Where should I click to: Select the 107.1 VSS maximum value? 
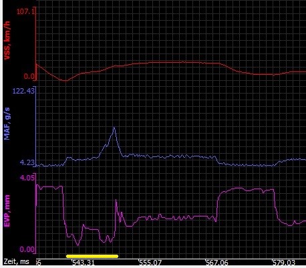click(x=26, y=11)
